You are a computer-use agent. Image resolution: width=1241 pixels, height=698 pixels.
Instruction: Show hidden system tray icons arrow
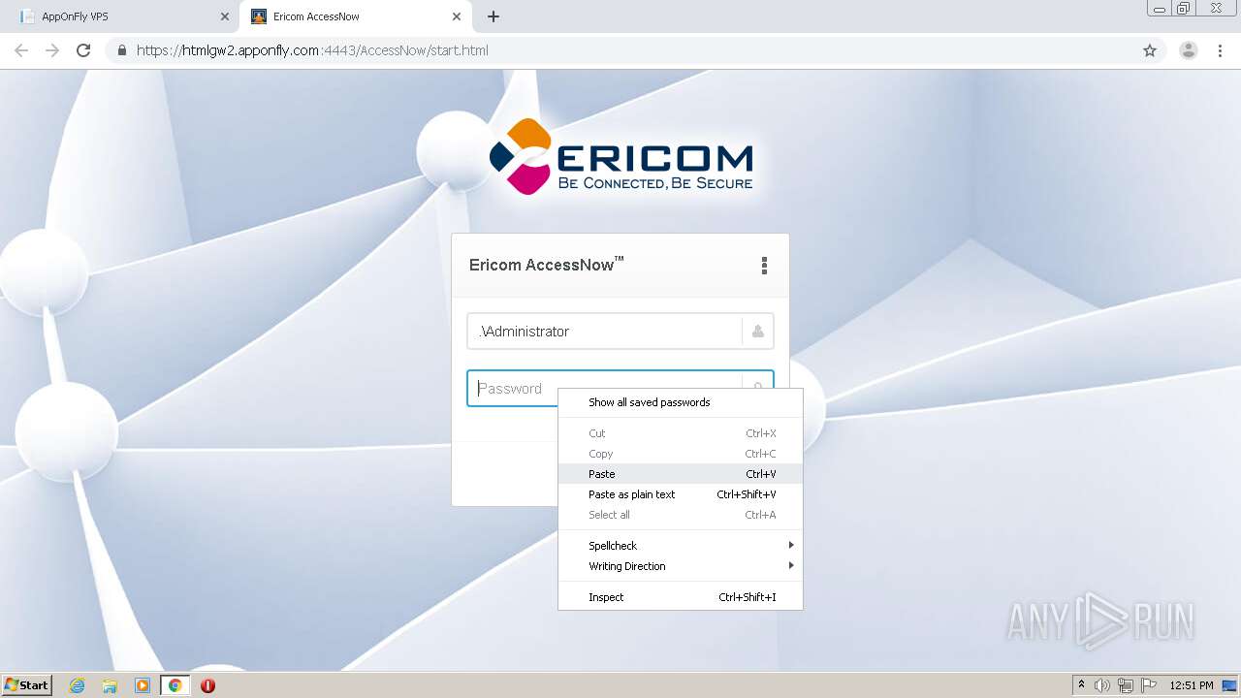tap(1081, 685)
